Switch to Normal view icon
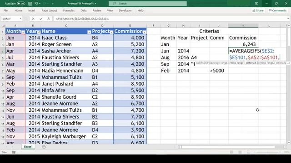Screen dimensions: 291x163 (231, 152)
